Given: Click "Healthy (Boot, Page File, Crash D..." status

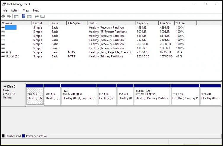Looking at the screenshot, I should coord(111,52).
